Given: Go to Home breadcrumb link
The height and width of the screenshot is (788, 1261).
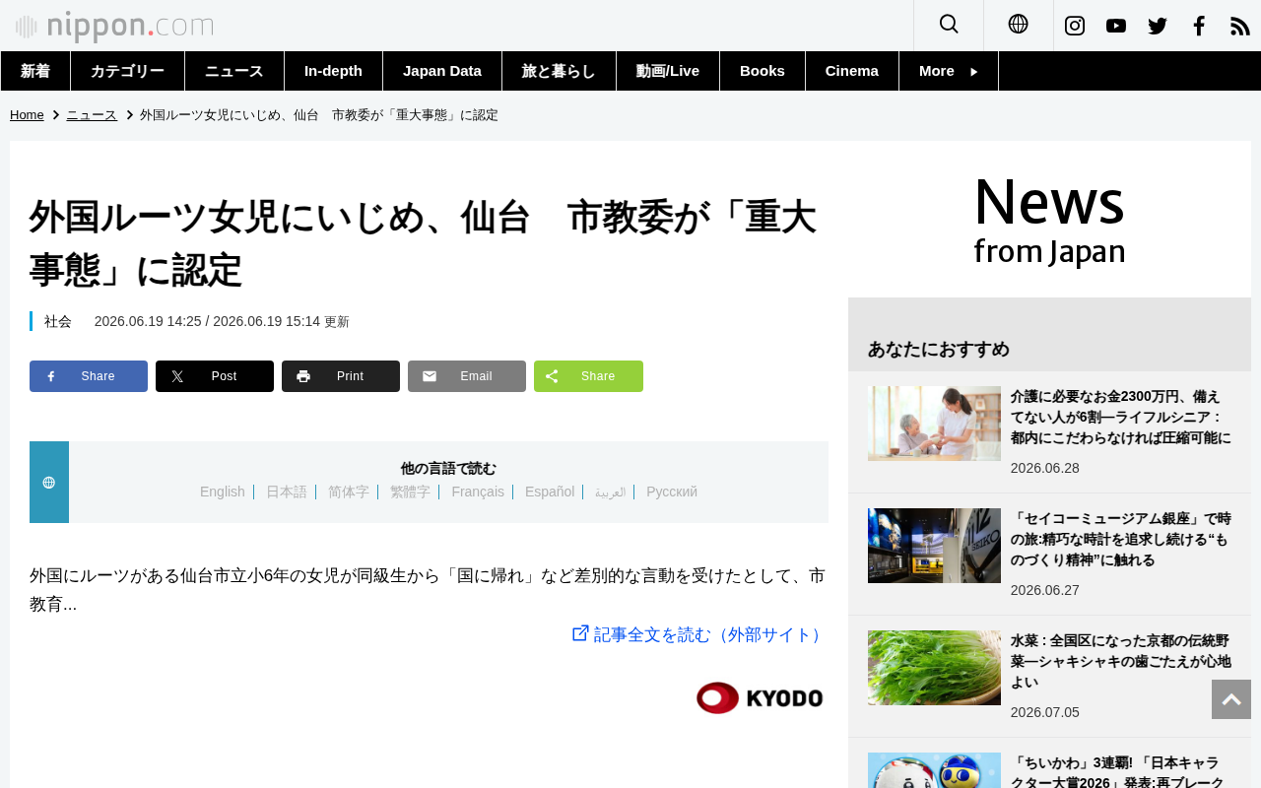Looking at the screenshot, I should [x=27, y=115].
